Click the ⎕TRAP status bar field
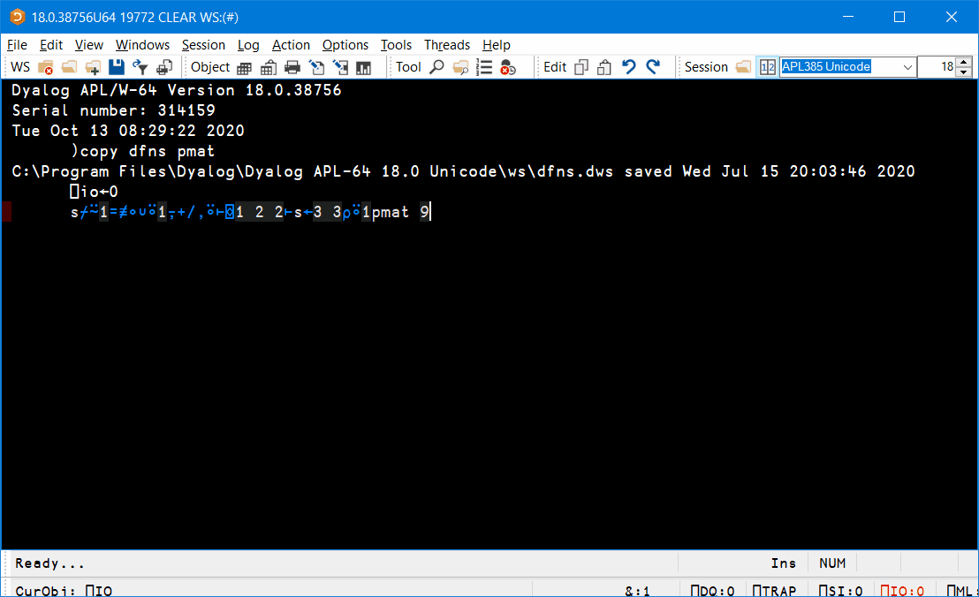The image size is (979, 597). coord(774,590)
